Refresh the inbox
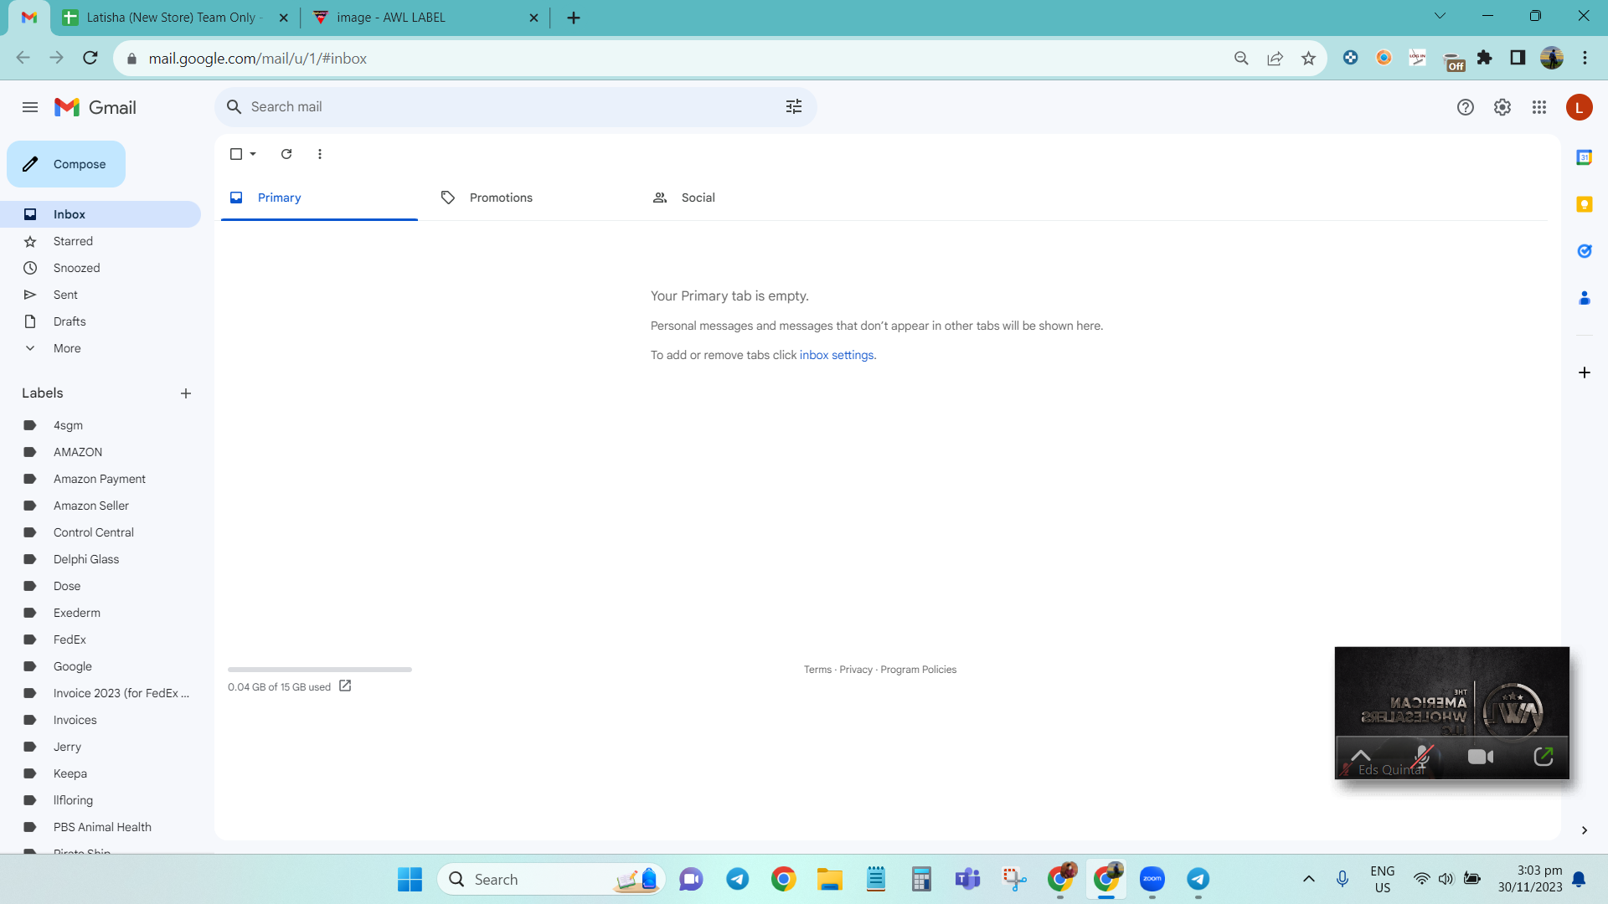The width and height of the screenshot is (1608, 904). (286, 154)
